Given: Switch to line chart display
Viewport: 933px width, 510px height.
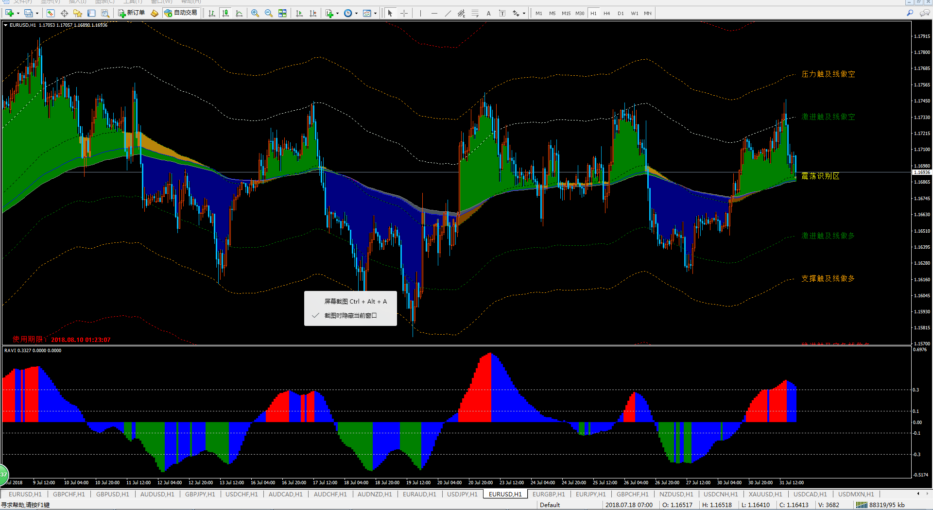Looking at the screenshot, I should [x=239, y=13].
